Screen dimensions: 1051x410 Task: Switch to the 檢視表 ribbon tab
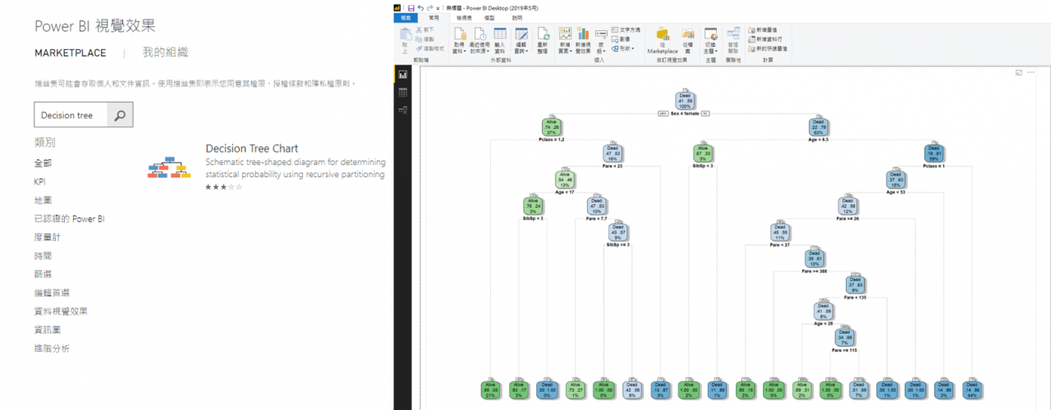click(464, 18)
